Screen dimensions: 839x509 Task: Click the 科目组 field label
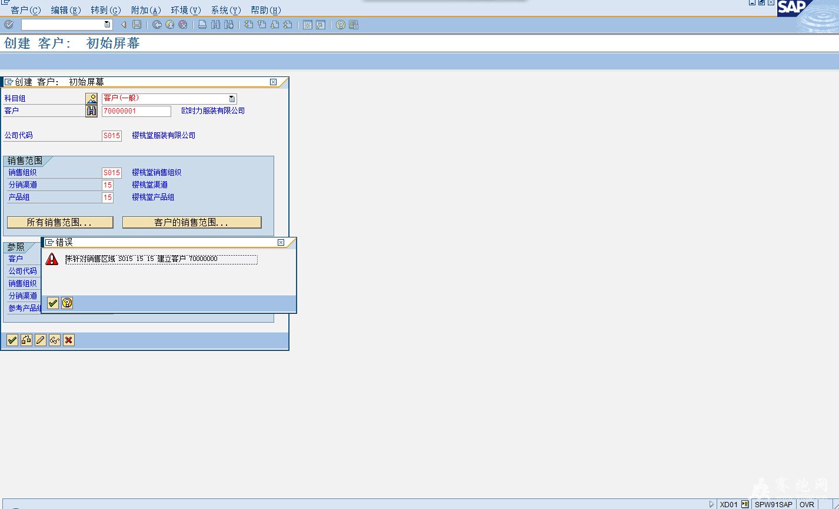coord(15,98)
